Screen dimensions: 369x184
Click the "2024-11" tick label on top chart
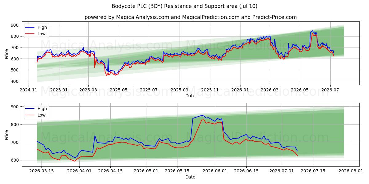click(29, 90)
